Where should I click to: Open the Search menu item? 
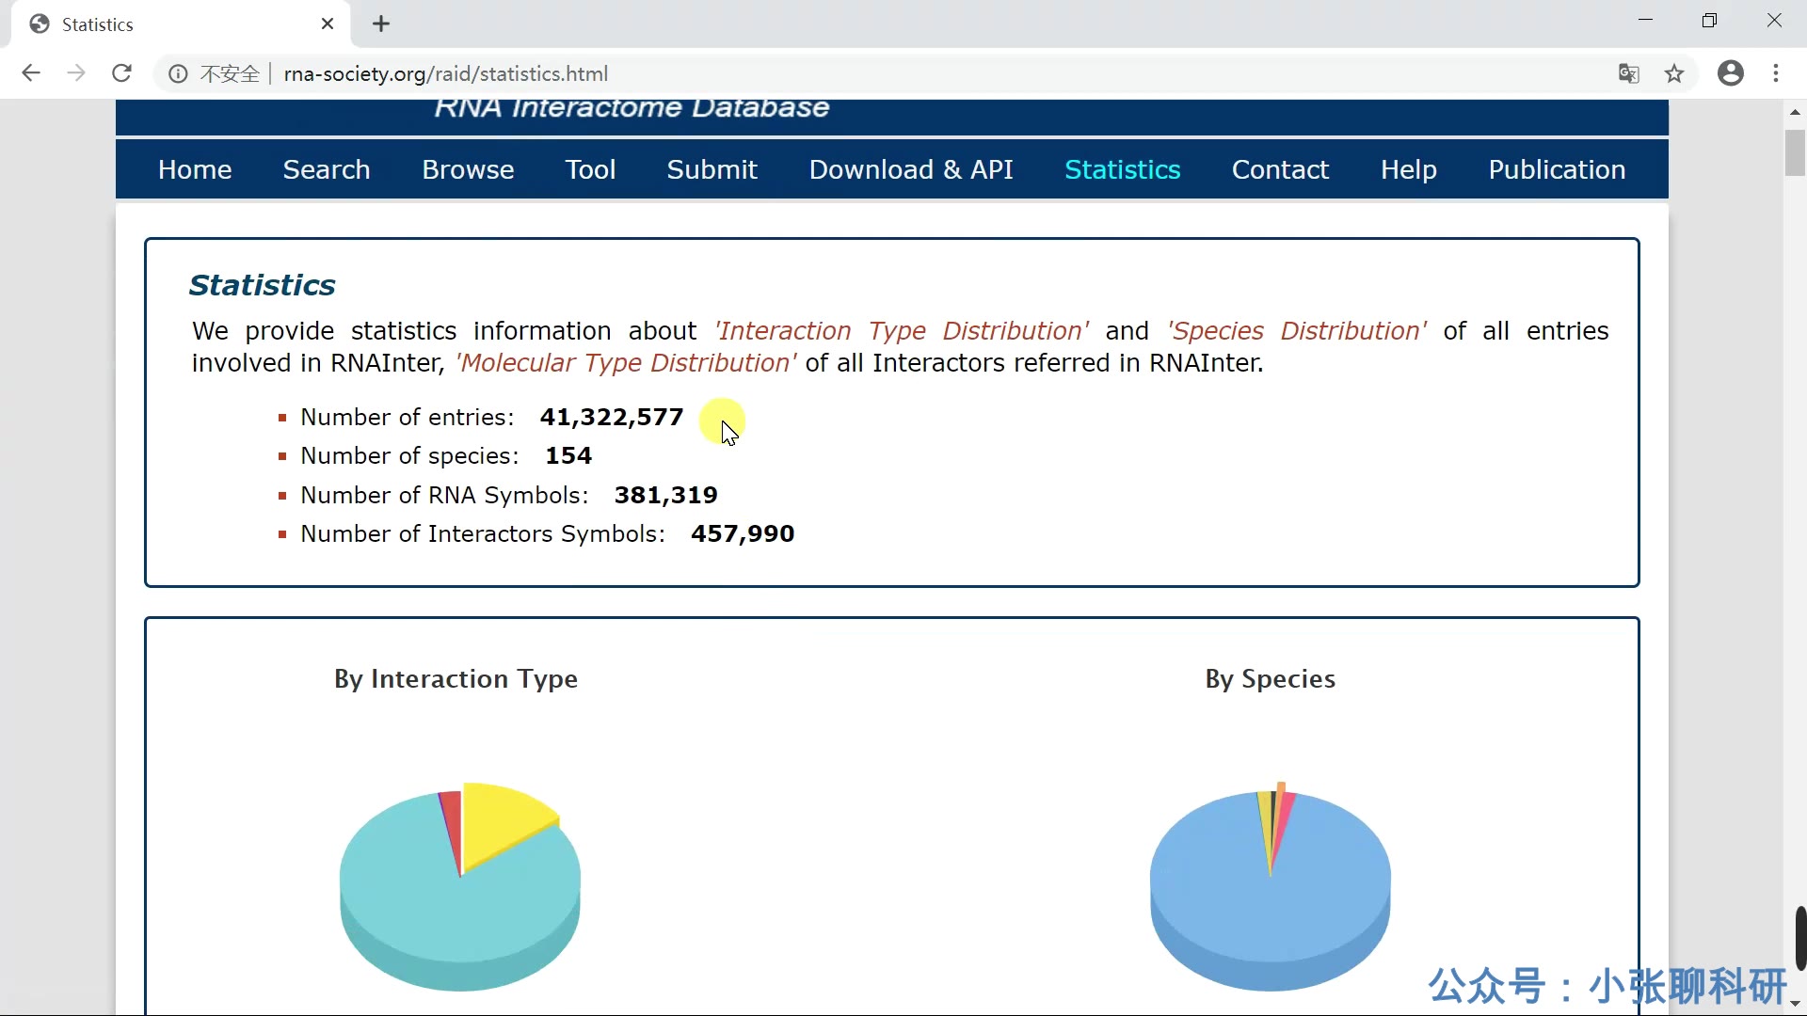(x=327, y=169)
